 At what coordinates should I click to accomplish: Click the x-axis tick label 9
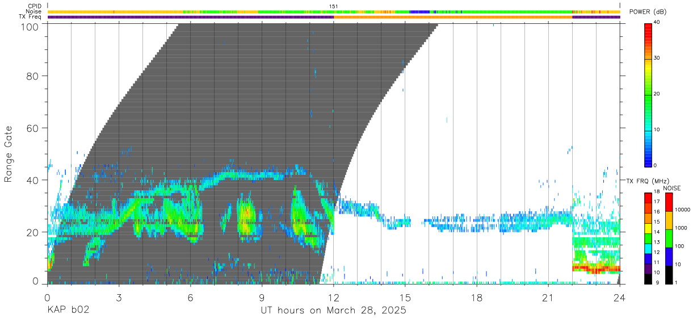[x=262, y=297]
